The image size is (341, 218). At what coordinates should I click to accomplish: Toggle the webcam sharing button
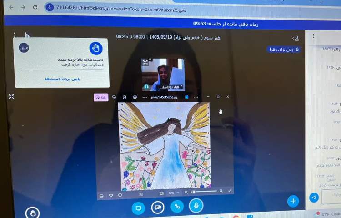click(158, 207)
